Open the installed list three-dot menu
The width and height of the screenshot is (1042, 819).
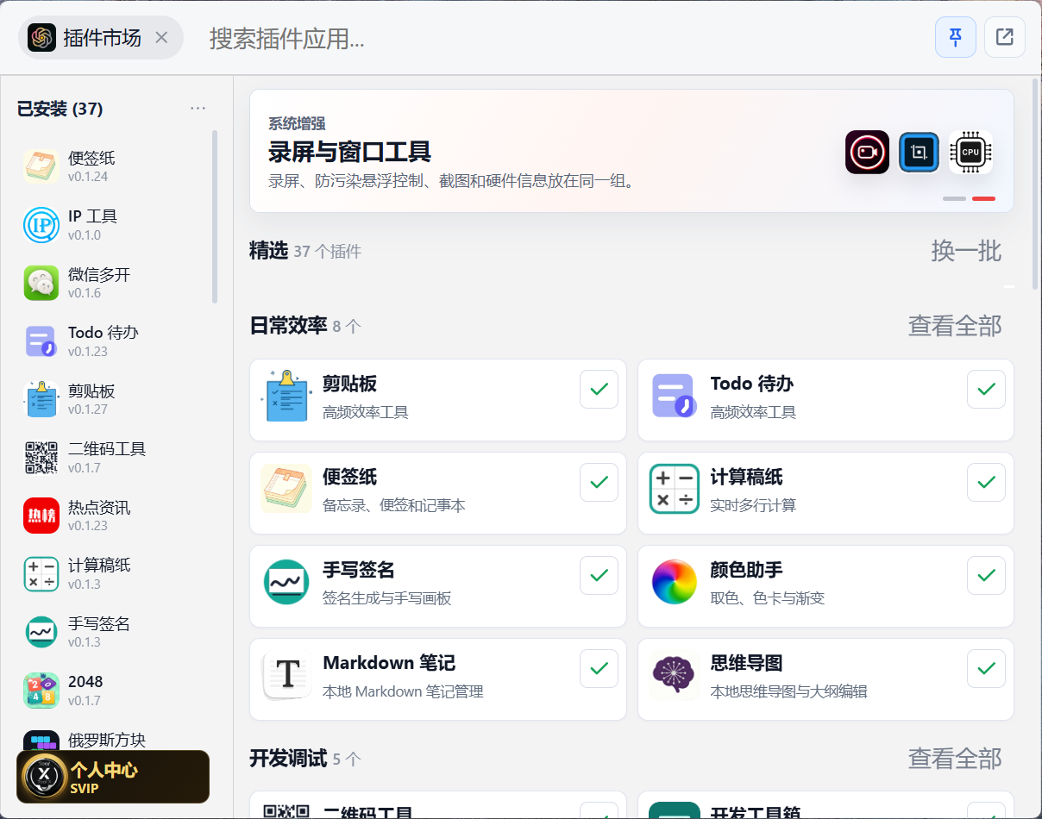[x=198, y=109]
